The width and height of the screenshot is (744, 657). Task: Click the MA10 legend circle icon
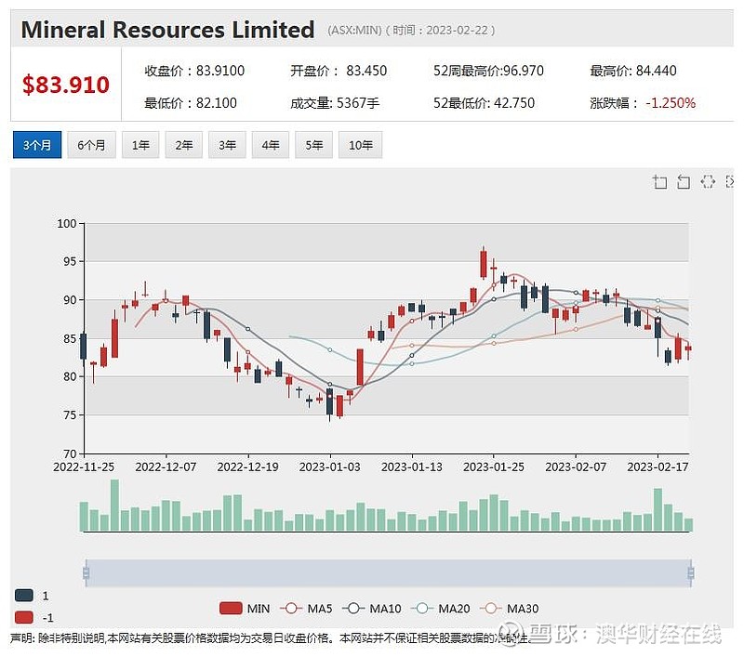coord(352,609)
